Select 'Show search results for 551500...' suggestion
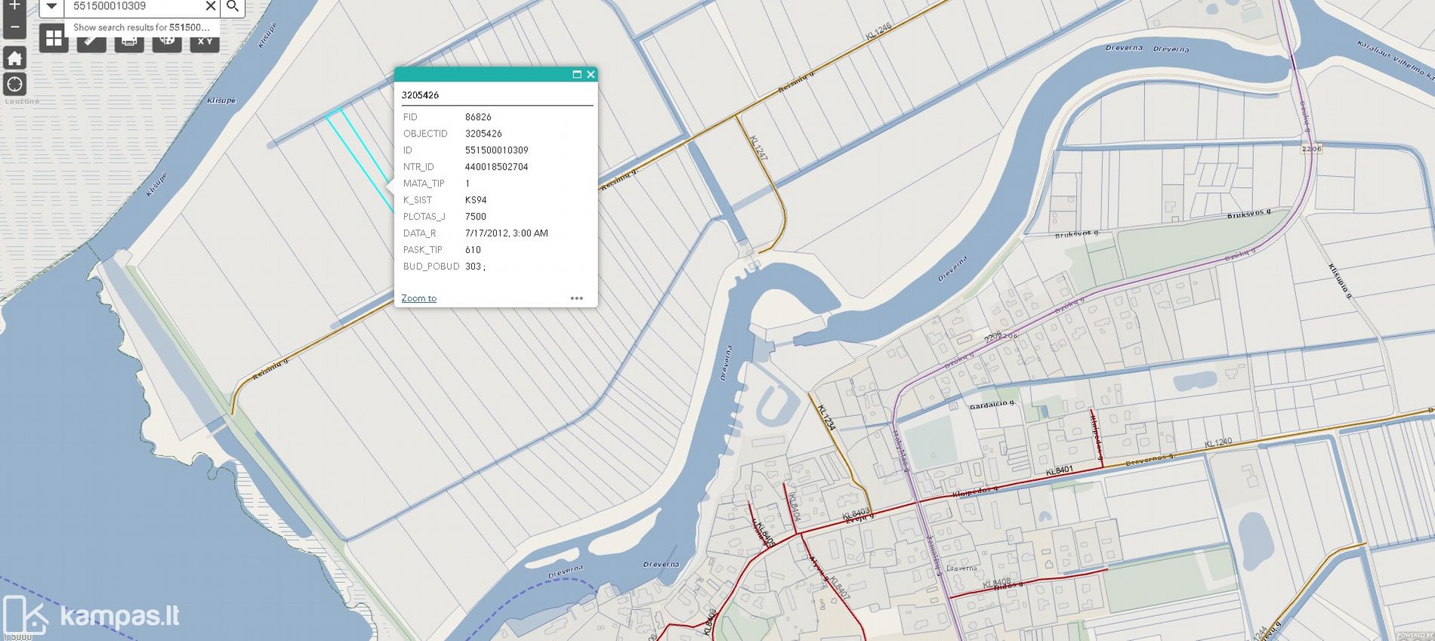The image size is (1435, 641). tap(141, 27)
